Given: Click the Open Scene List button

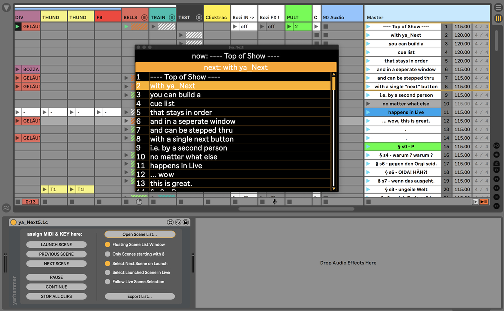Looking at the screenshot, I should point(140,234).
